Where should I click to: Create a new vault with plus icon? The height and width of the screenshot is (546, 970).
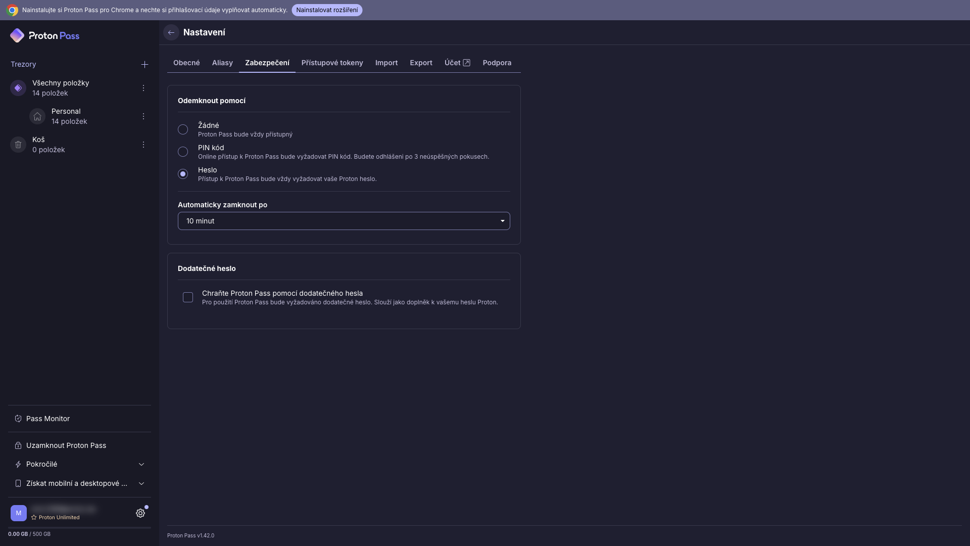(144, 64)
